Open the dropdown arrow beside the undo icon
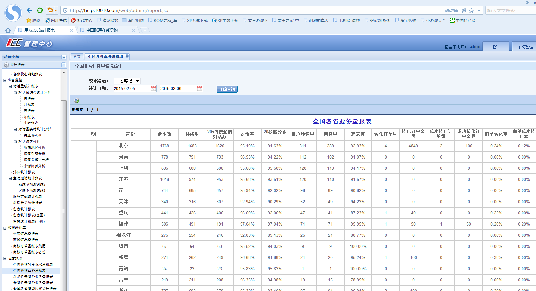 tap(56, 11)
